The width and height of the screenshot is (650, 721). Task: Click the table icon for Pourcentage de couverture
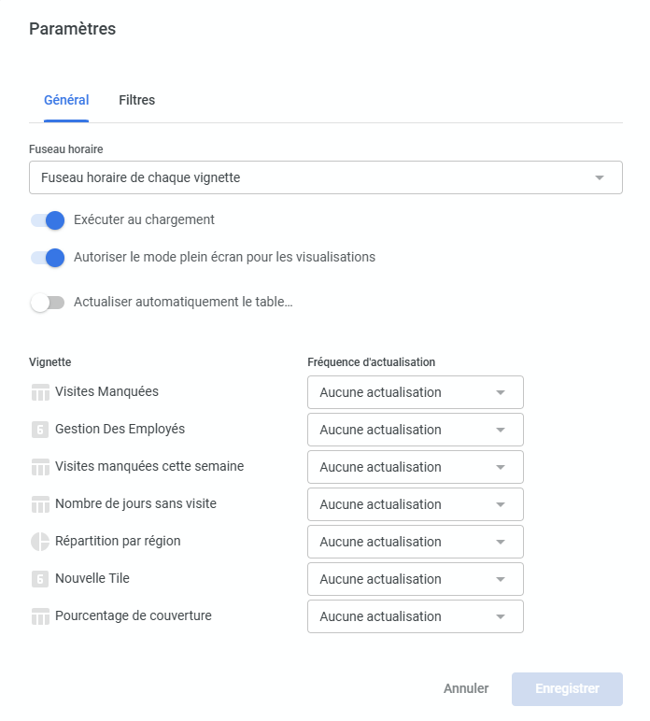40,616
